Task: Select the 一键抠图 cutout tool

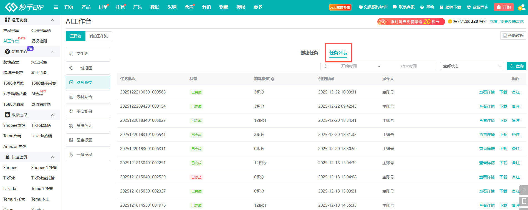Action: point(88,68)
